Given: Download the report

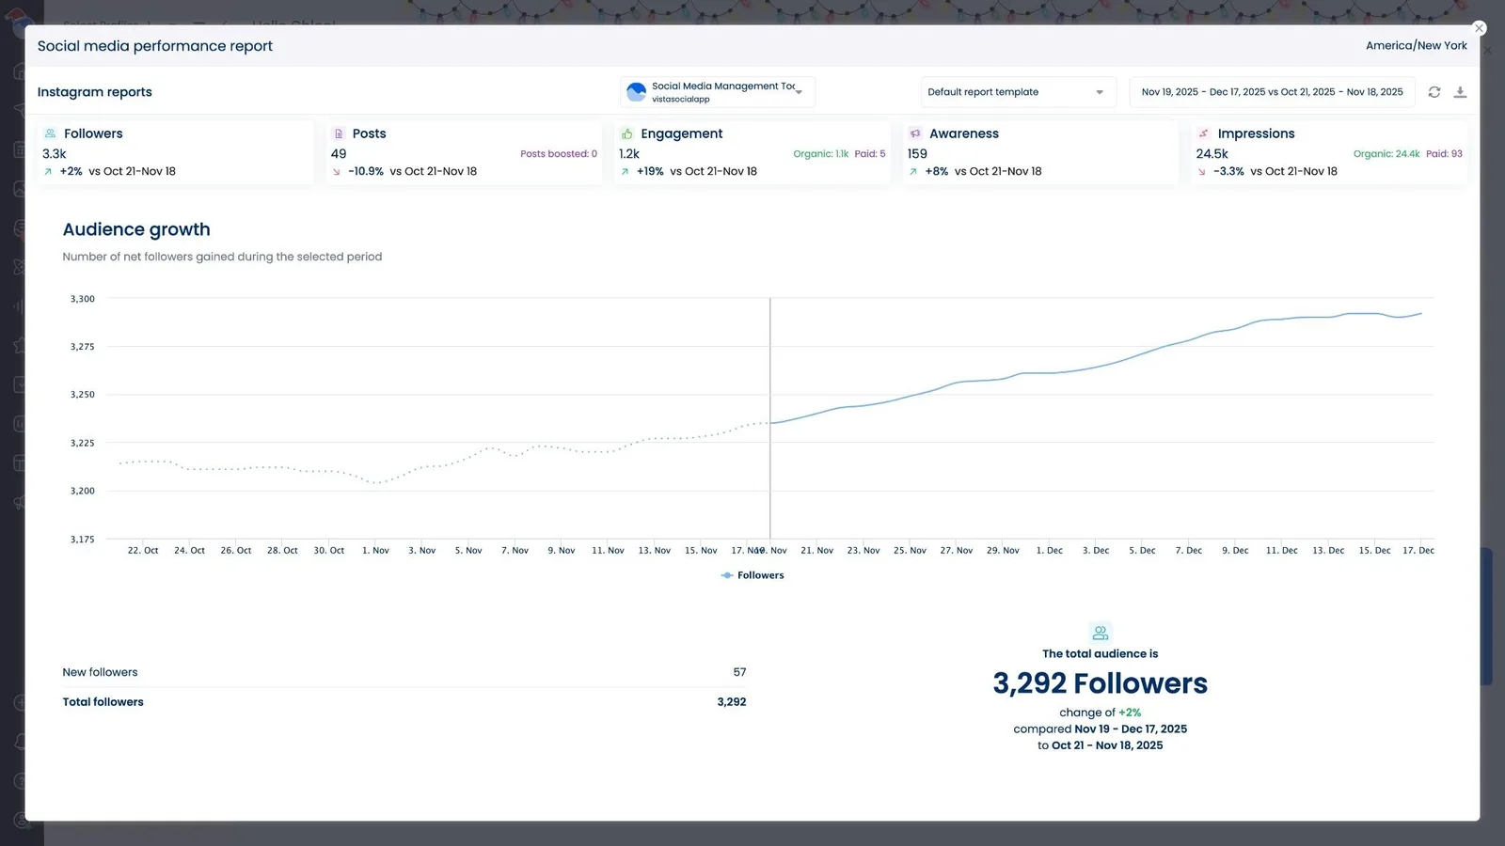Looking at the screenshot, I should click(1461, 91).
